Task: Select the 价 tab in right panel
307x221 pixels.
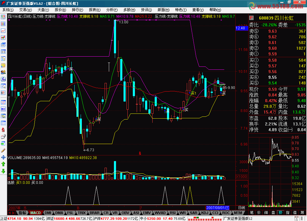Action: [x=259, y=213]
